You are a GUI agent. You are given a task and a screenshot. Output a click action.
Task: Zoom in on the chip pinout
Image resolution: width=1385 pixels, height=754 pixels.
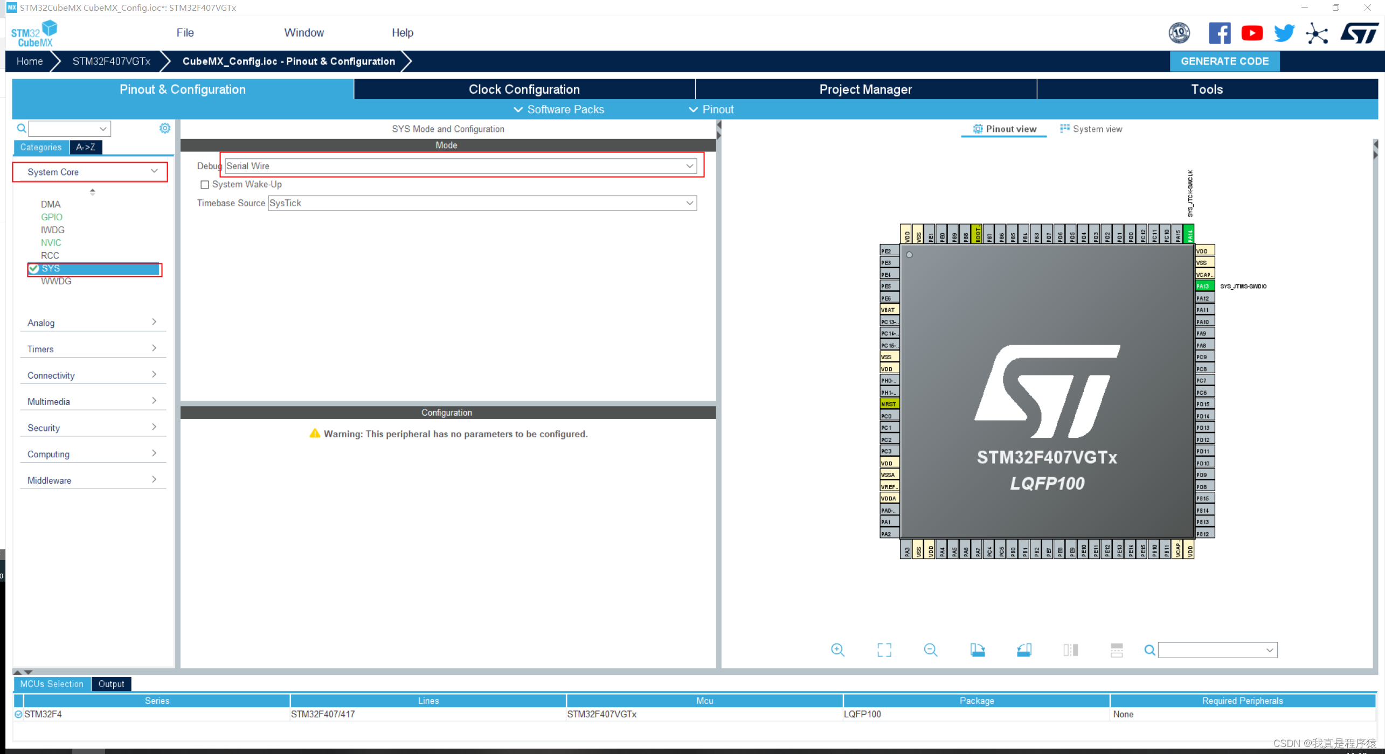click(837, 650)
